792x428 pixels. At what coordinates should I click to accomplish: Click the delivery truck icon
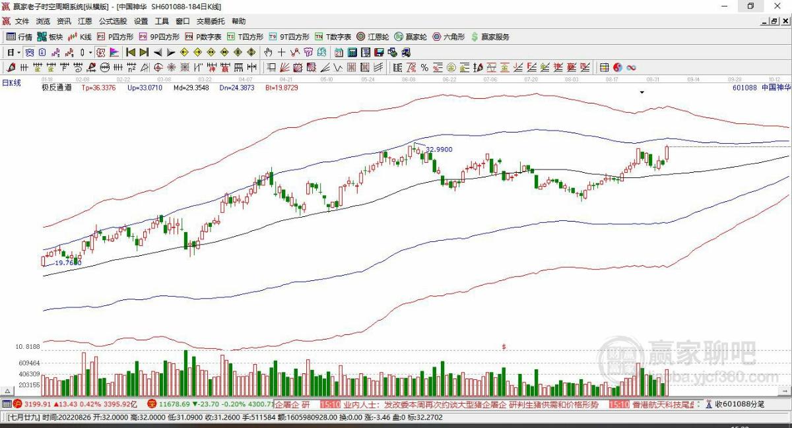click(x=405, y=52)
